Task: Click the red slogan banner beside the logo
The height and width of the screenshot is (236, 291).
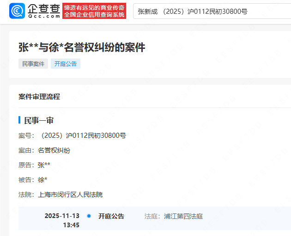Action: tap(94, 11)
